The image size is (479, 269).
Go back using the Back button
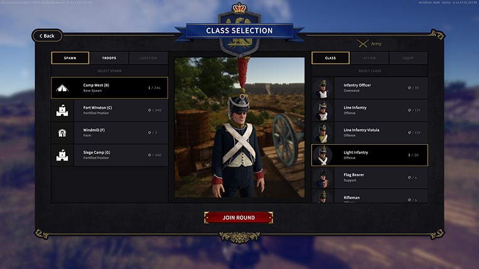coord(47,36)
